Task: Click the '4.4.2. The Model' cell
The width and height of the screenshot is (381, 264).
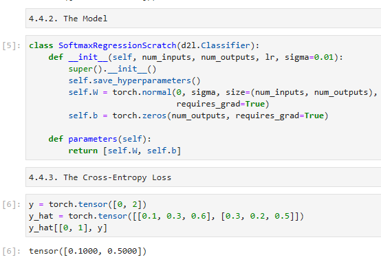Action: pos(203,19)
